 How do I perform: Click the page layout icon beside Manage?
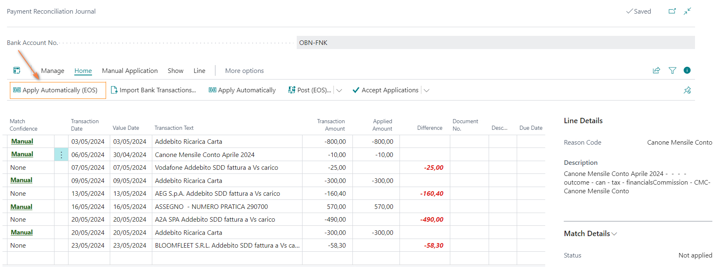17,70
